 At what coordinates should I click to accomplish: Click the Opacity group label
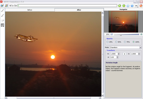110,39
